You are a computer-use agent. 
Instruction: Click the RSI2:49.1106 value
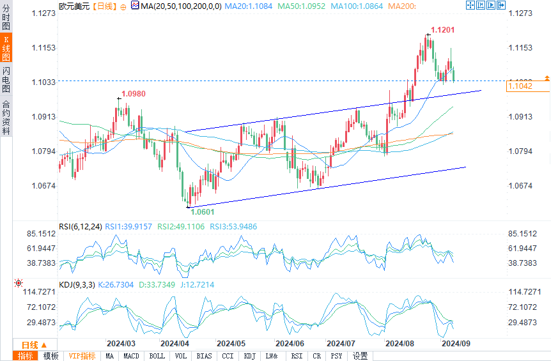[181, 226]
